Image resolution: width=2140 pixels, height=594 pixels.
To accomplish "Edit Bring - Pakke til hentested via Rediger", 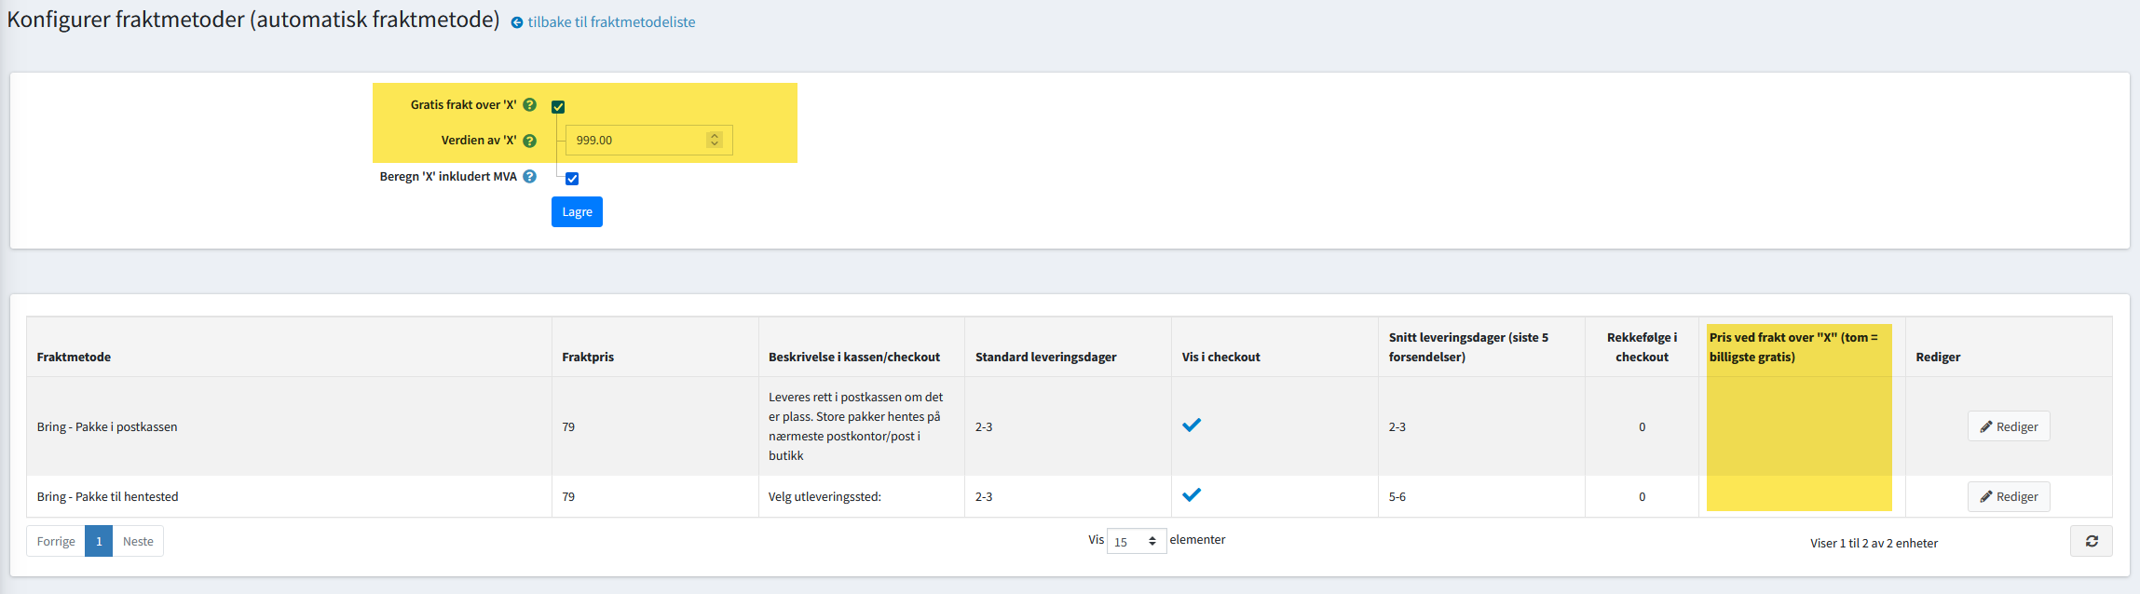I will [x=2009, y=496].
